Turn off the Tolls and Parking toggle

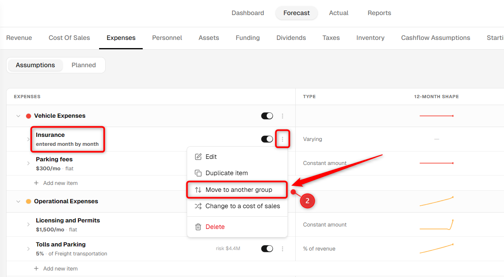[267, 249]
